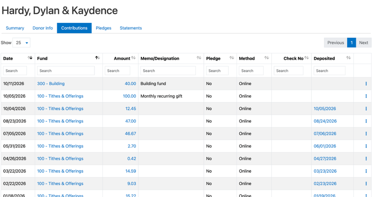
Task: Open deposit dated 10/05/2026
Action: click(x=325, y=109)
